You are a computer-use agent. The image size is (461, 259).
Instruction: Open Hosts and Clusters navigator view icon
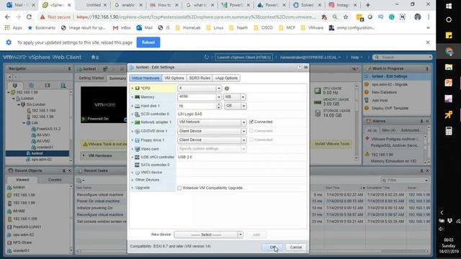14,86
